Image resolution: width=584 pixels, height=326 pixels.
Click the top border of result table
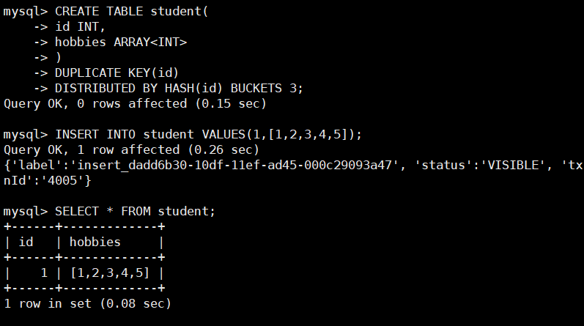click(x=84, y=226)
